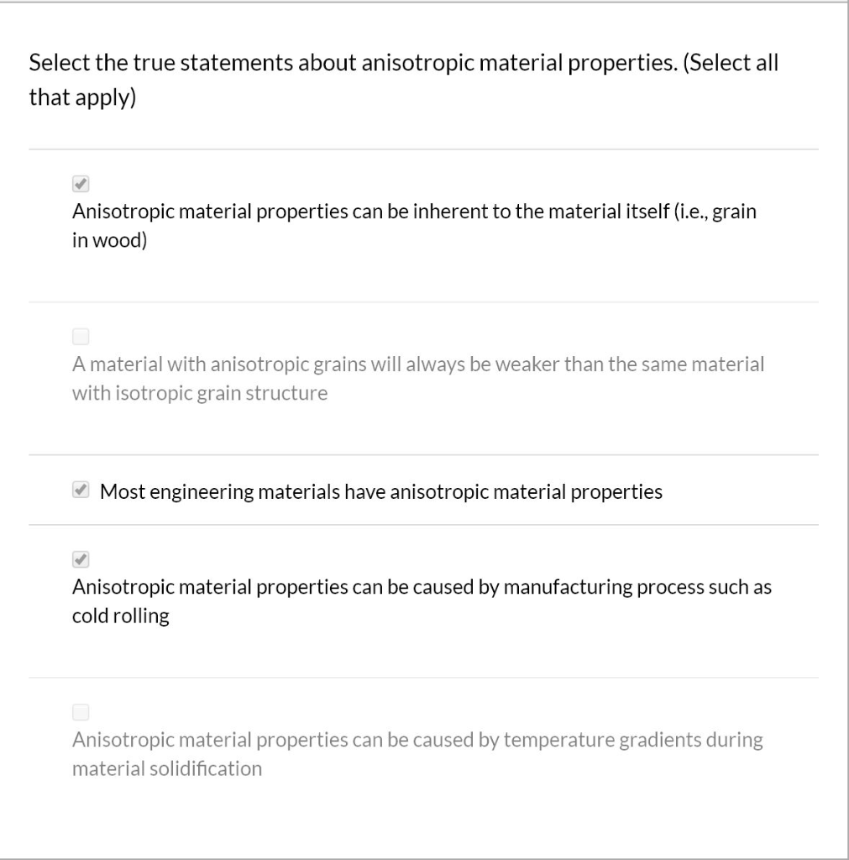Uncheck 'Most engineering materials have anisotropic material properties'
849x860 pixels.
tap(81, 490)
